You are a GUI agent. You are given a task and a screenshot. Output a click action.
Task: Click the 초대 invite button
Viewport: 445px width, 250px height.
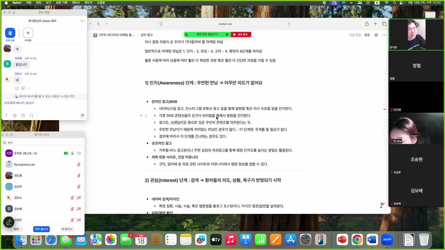point(16,229)
